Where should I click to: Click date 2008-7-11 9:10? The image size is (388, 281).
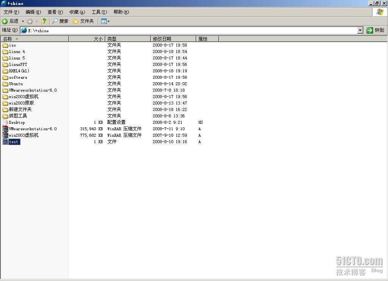click(x=169, y=129)
